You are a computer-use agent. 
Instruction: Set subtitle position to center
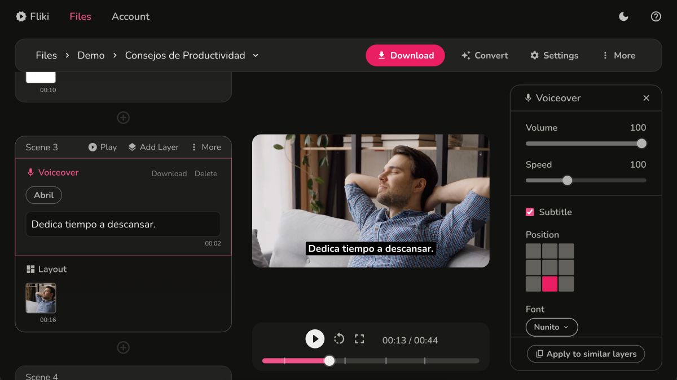549,267
